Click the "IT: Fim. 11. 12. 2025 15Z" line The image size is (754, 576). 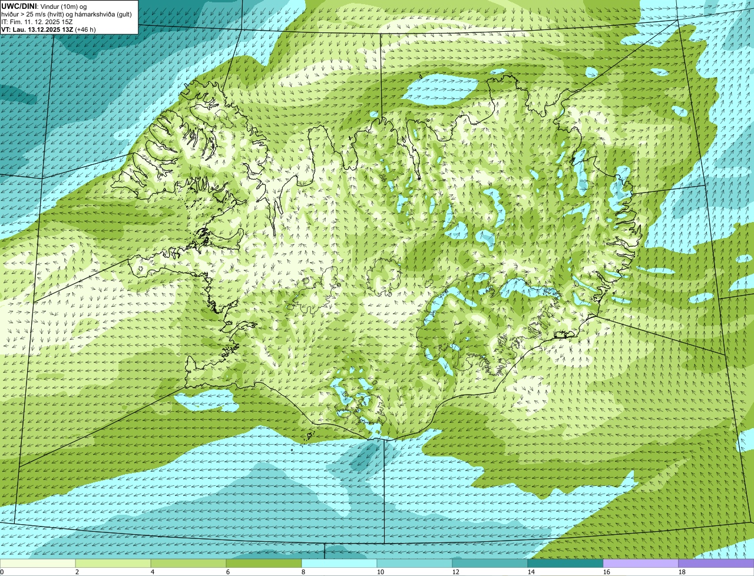[37, 21]
